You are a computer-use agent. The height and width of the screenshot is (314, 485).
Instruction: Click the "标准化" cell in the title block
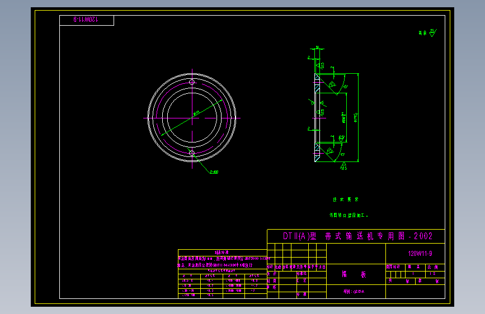click(x=302, y=274)
